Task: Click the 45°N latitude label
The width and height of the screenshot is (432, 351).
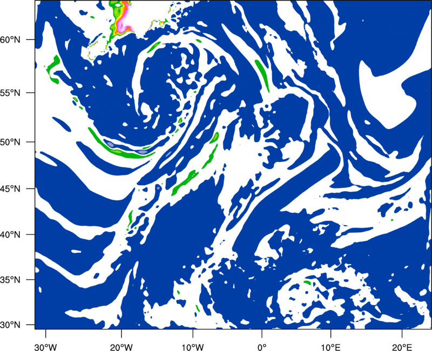Action: click(10, 188)
